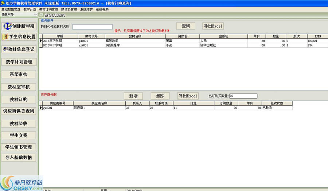This screenshot has width=328, height=191.
Task: Click the 验收状态 column header
Action: [x=277, y=103]
